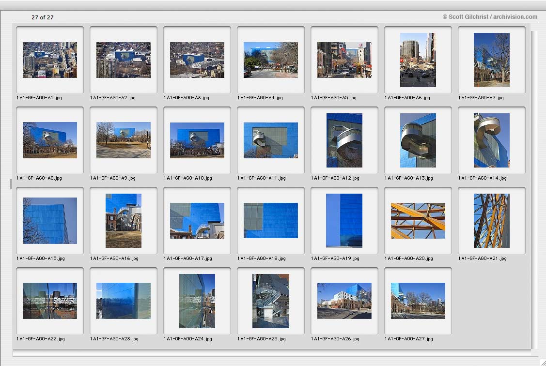This screenshot has width=546, height=366.
Task: Pick the 1A1-GF-AGO-A10.jpg thumbnail
Action: click(197, 140)
